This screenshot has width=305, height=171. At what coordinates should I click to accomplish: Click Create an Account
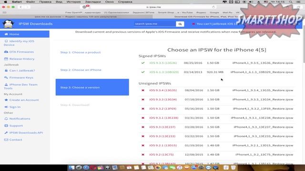pos(21,100)
